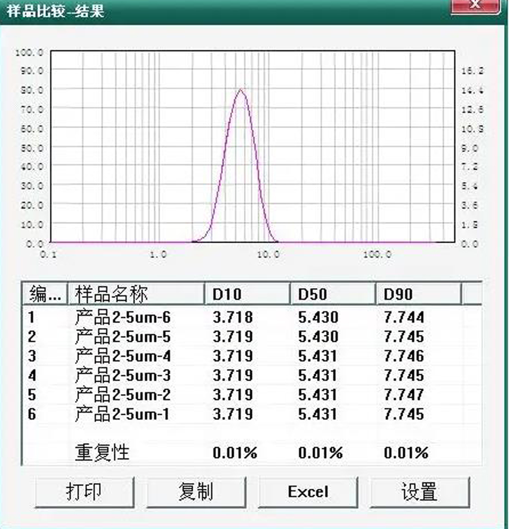Click the 100.0 y-axis label on chart
Screen dimensions: 509x529
(29, 52)
